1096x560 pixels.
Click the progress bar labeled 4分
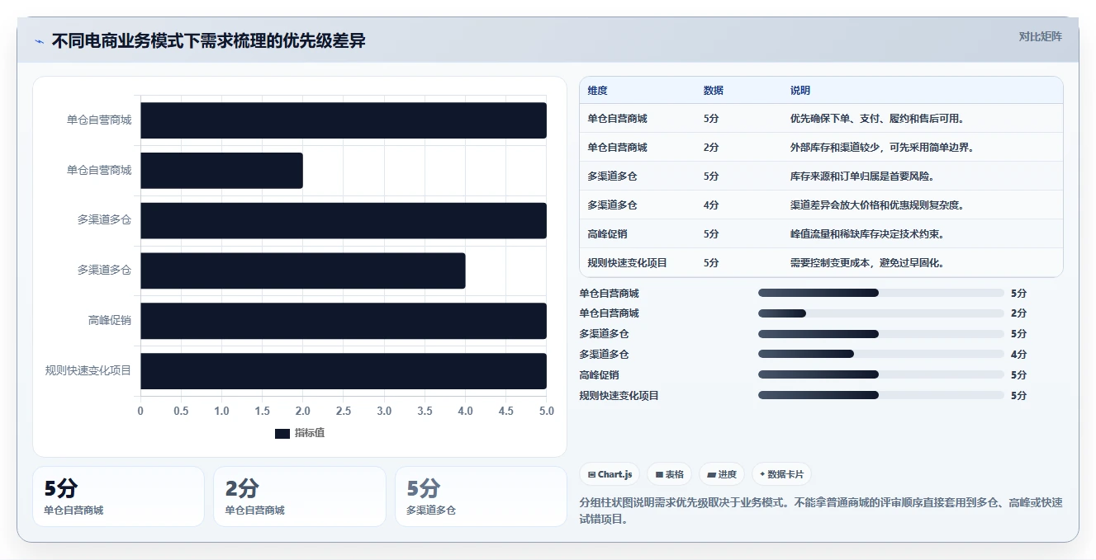(x=881, y=355)
